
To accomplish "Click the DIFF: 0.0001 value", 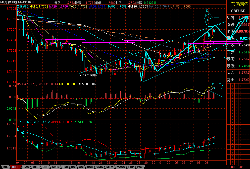I will coord(68,84).
